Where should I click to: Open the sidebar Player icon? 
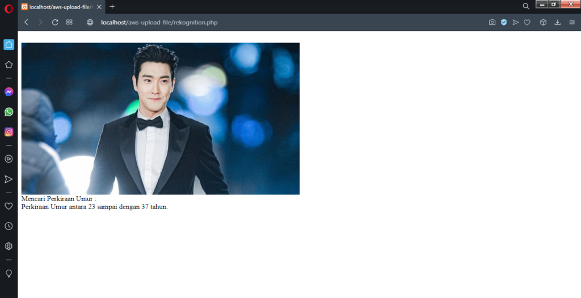pyautogui.click(x=9, y=159)
